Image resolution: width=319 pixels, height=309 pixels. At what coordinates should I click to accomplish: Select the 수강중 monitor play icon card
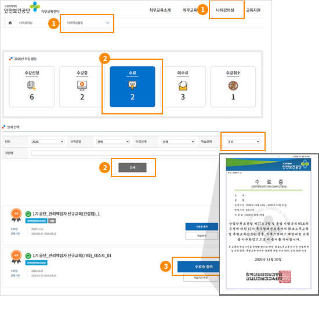tap(82, 87)
